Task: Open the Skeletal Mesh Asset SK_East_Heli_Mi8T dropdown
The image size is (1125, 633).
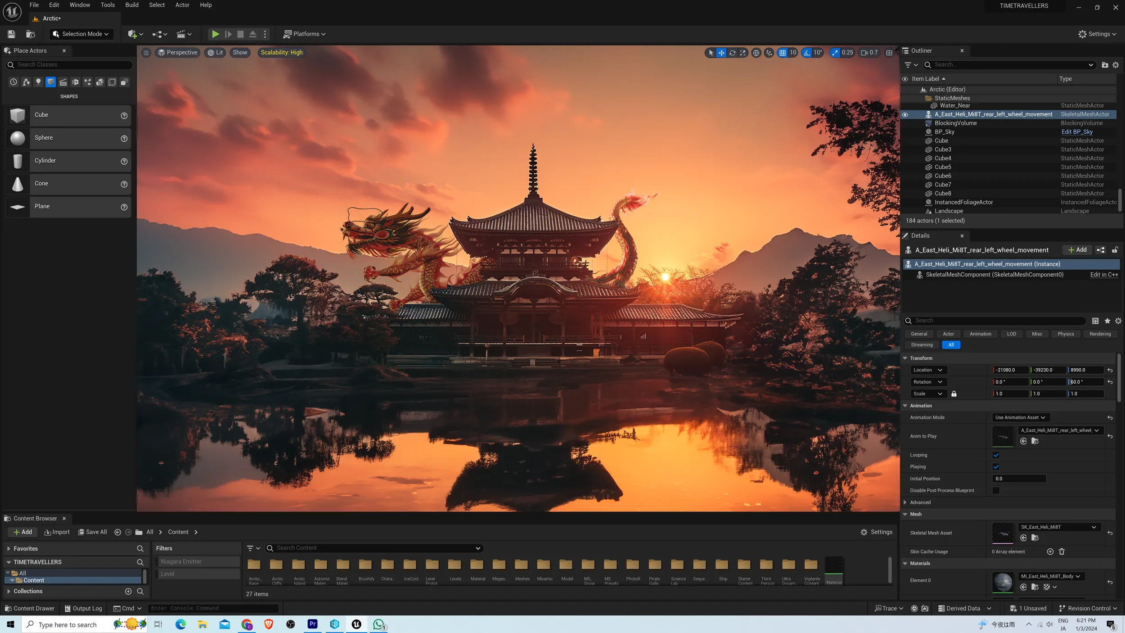Action: (x=1059, y=527)
